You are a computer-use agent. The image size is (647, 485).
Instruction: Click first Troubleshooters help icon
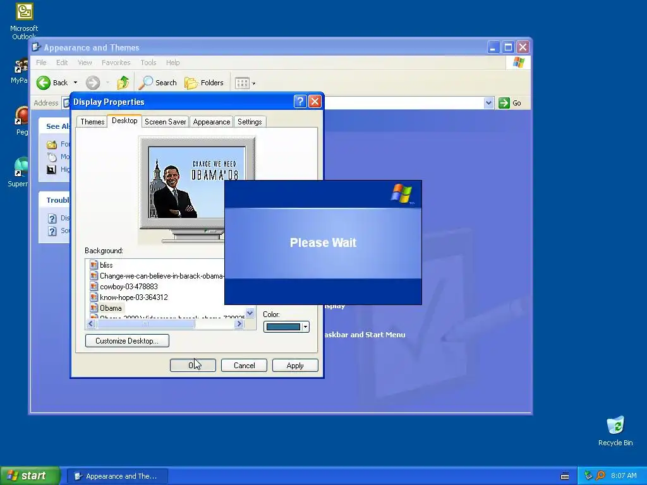[52, 218]
